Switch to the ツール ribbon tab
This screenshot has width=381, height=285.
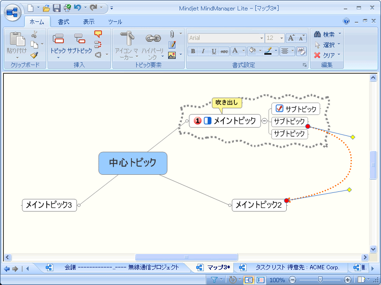click(115, 22)
